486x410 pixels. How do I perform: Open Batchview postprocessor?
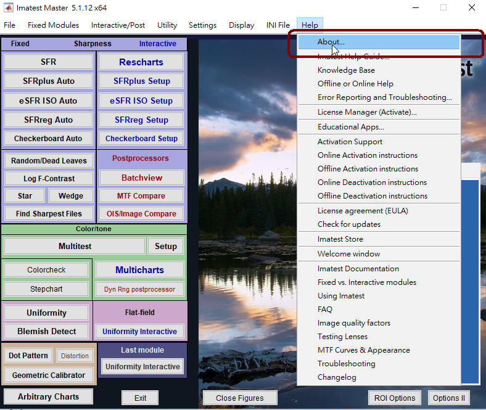pos(142,178)
